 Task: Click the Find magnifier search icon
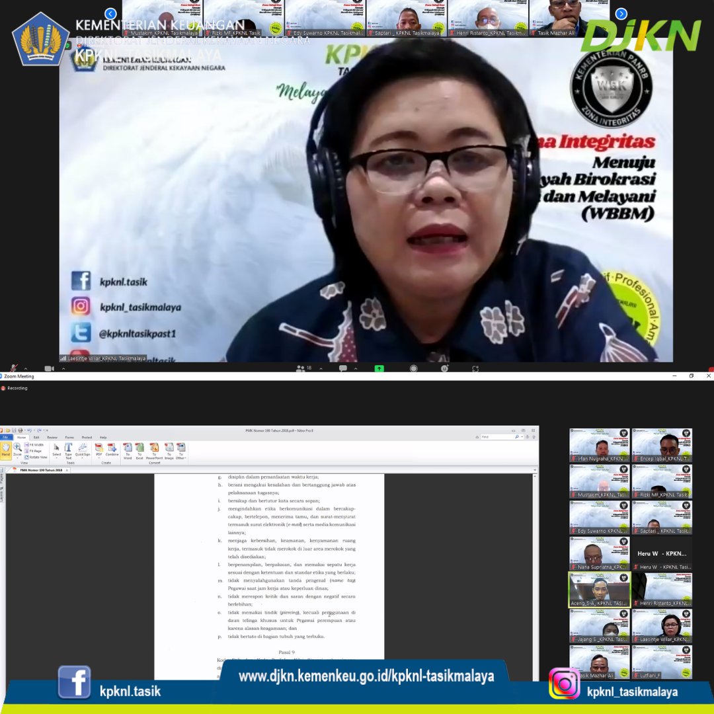(x=517, y=437)
